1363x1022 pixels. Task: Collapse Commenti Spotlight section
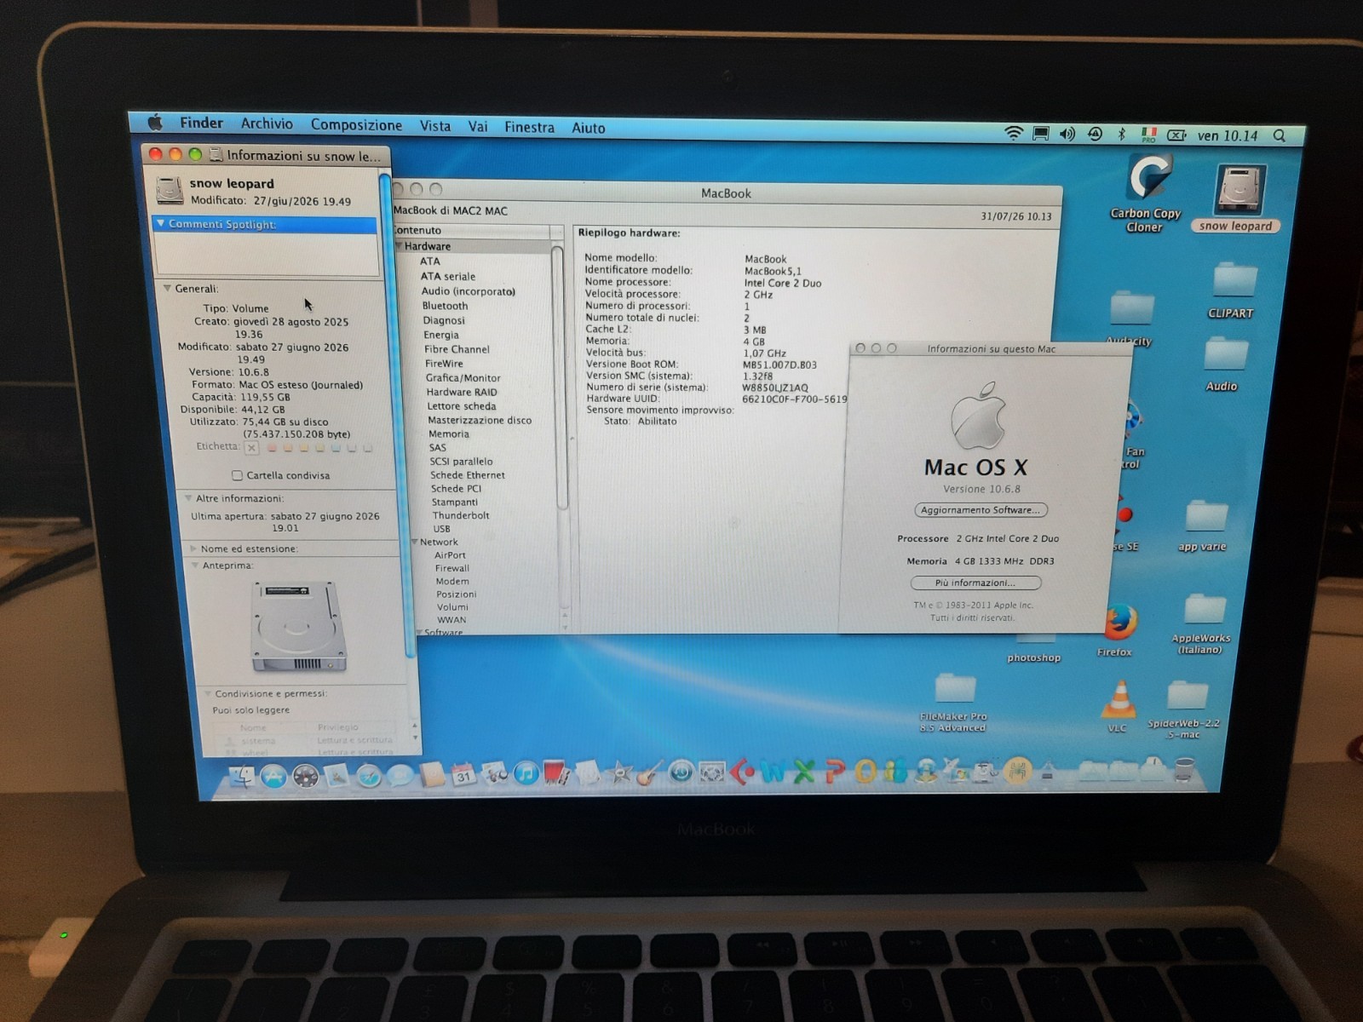[161, 224]
